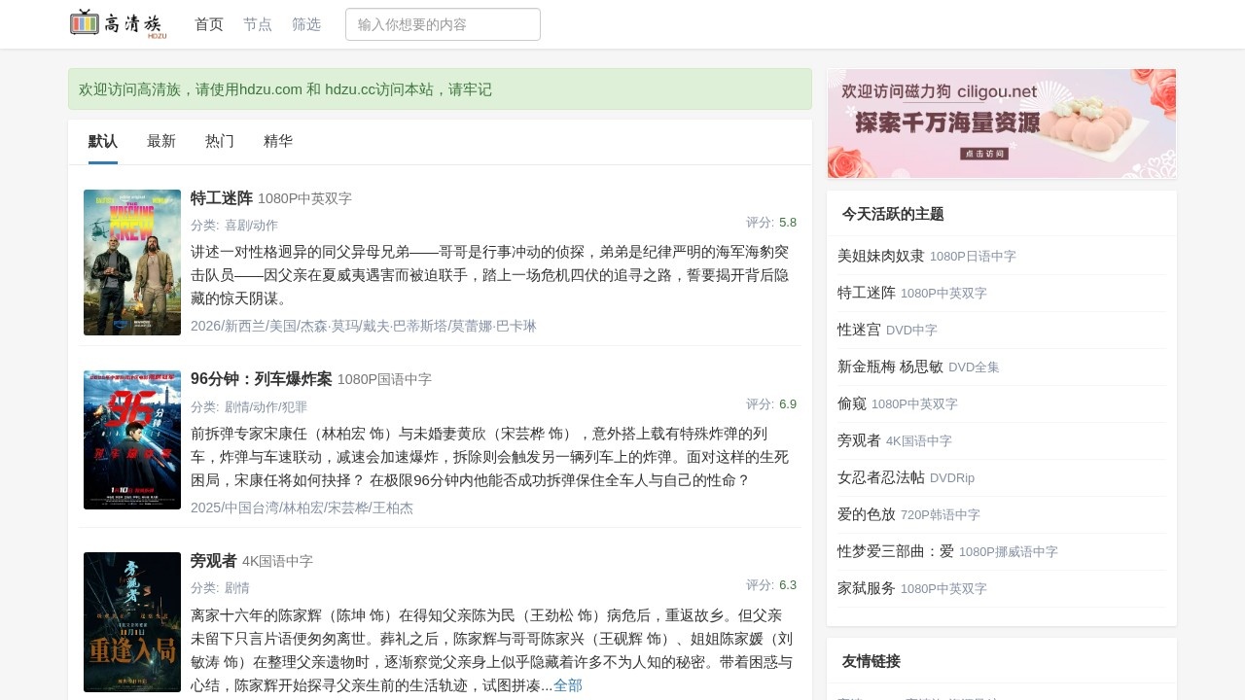The height and width of the screenshot is (700, 1245).
Task: Switch to the 热门 tab
Action: tap(219, 141)
